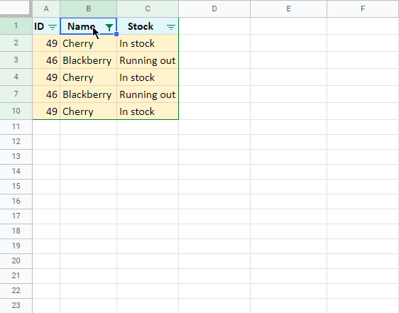Select column D header
This screenshot has width=399, height=313.
[214, 9]
